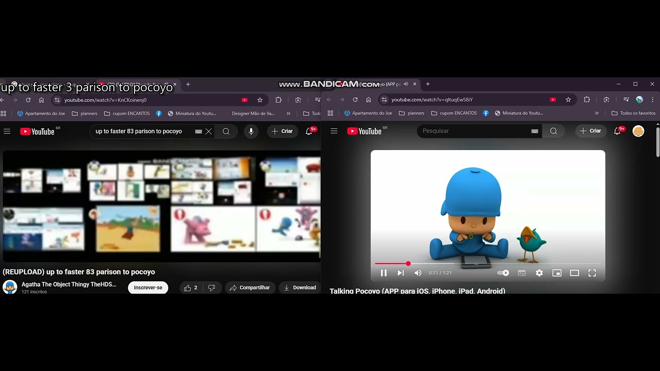Download the left window video
660x371 pixels.
pos(300,288)
